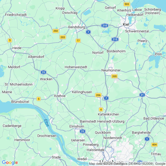Click the B 404 road marker

coord(154,145)
